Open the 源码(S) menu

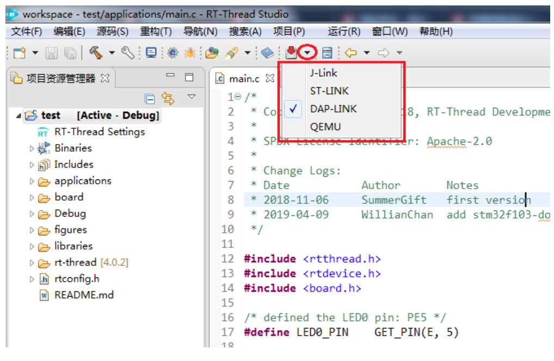click(x=113, y=32)
